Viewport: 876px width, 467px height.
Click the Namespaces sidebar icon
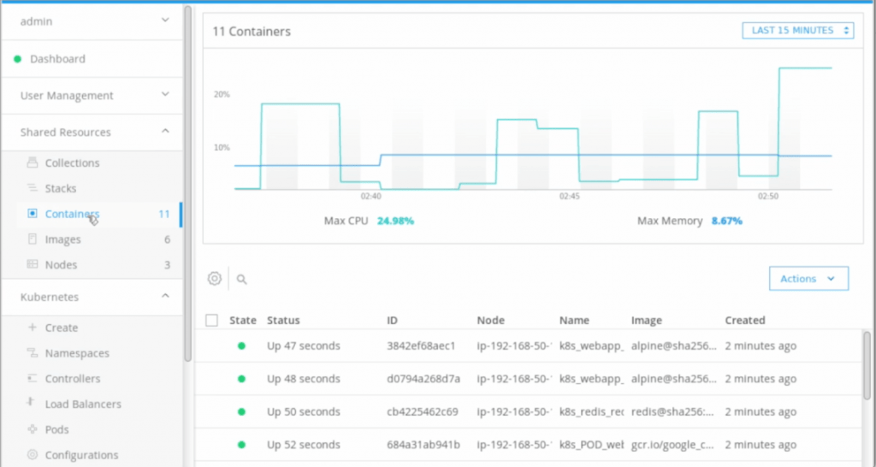click(x=33, y=353)
